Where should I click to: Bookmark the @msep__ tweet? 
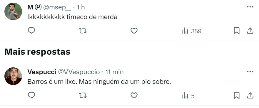click(x=237, y=31)
